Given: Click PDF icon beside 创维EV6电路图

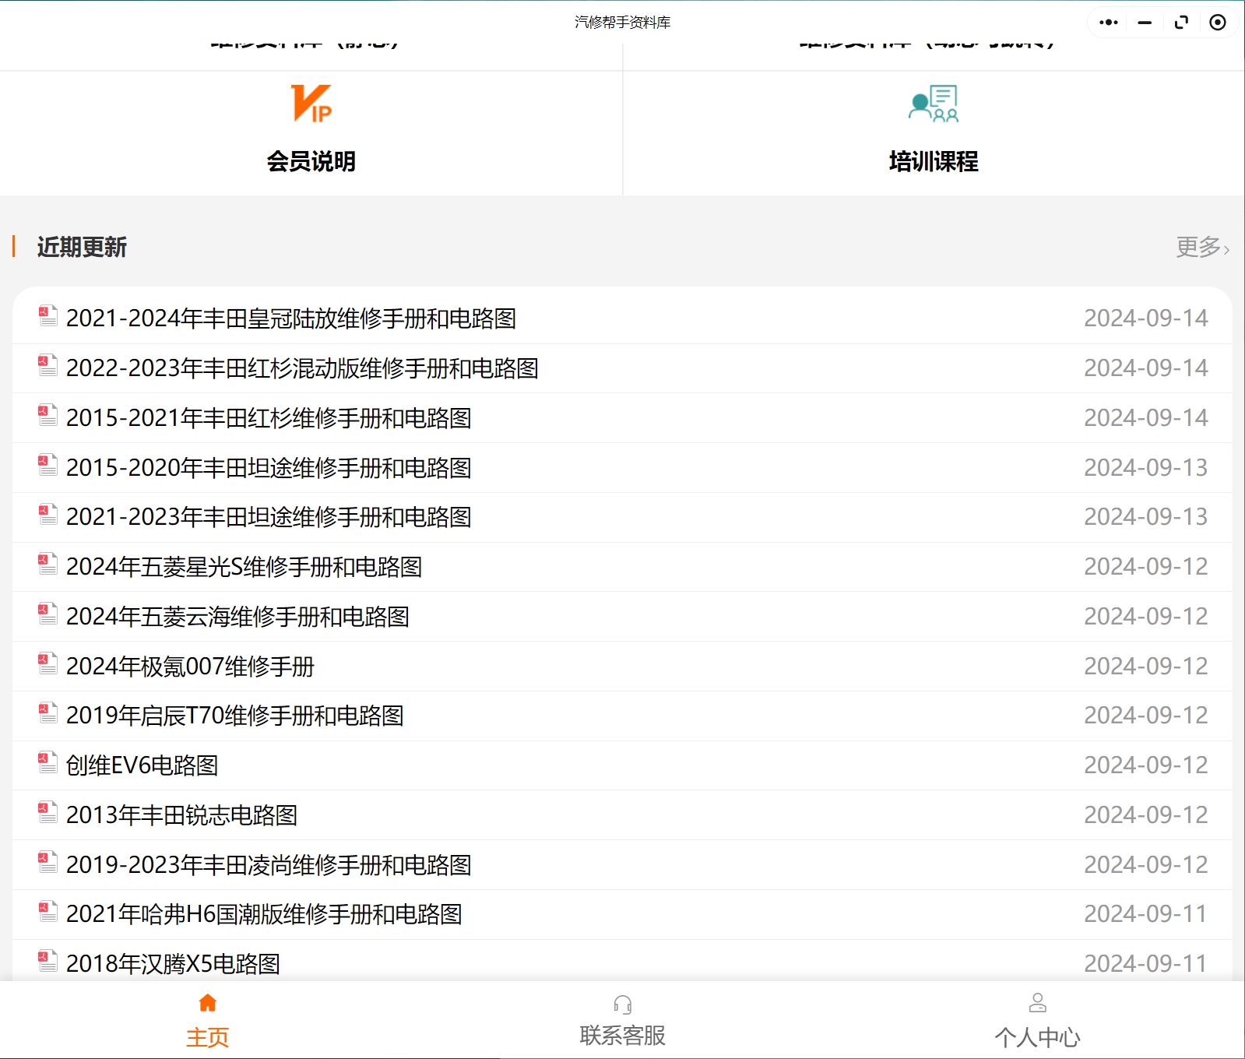Looking at the screenshot, I should tap(48, 764).
